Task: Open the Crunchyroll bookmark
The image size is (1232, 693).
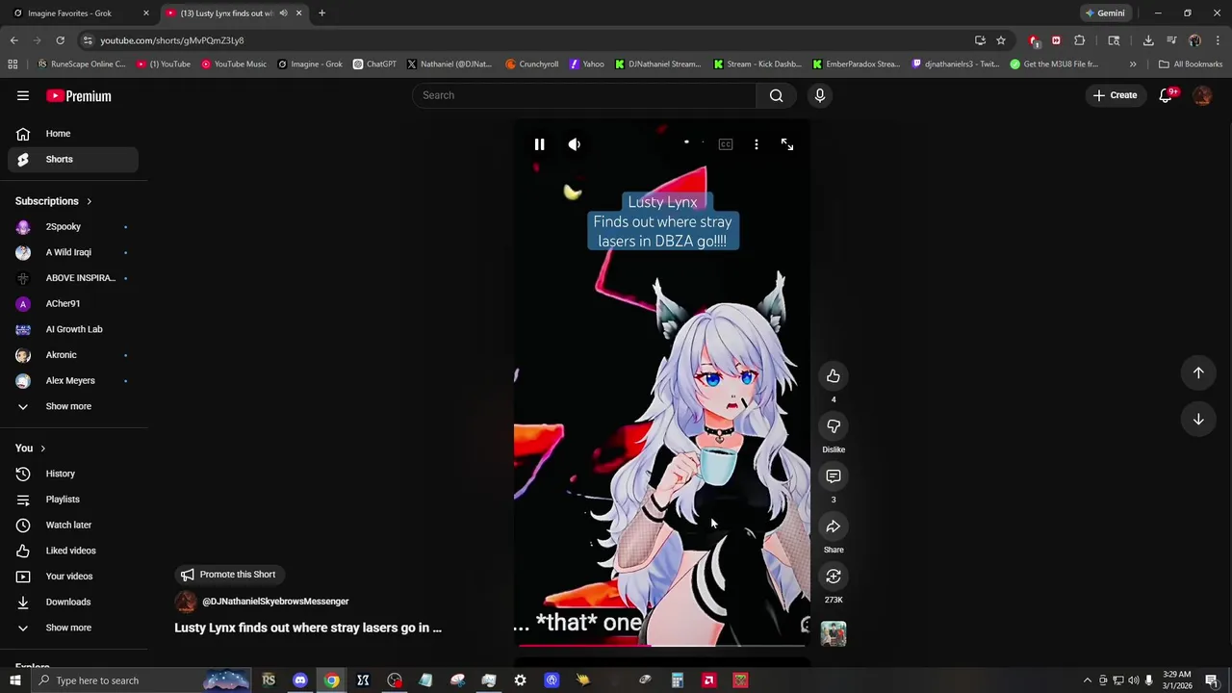Action: [x=531, y=64]
